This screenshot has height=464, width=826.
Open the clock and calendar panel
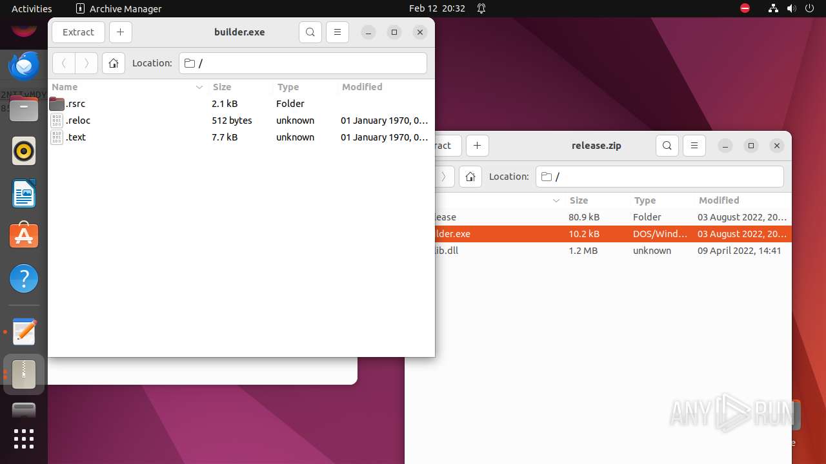(x=437, y=8)
